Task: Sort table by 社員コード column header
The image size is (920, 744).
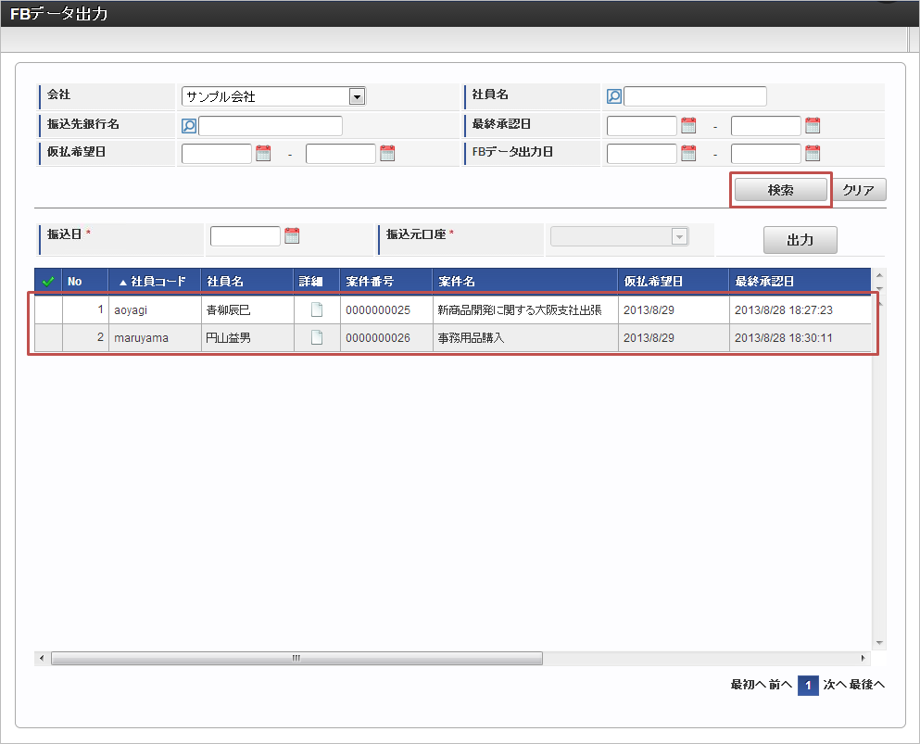Action: coord(158,281)
